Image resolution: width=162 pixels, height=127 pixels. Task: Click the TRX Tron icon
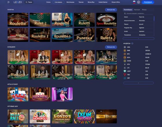tap(125, 75)
